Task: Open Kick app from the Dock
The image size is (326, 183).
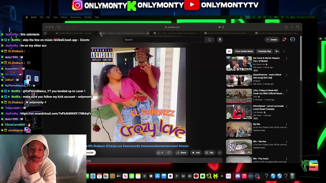Action: [x=202, y=176]
